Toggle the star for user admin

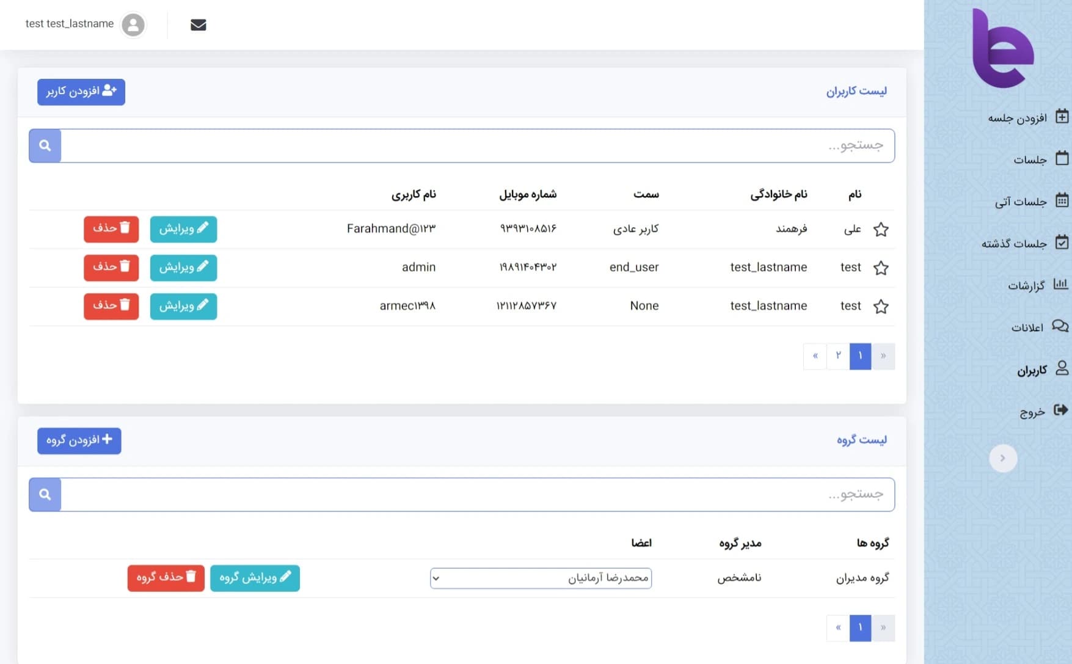(x=881, y=268)
